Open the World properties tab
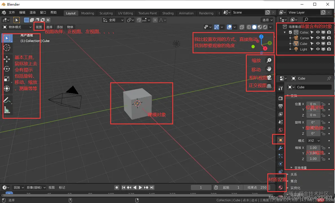 (x=281, y=130)
